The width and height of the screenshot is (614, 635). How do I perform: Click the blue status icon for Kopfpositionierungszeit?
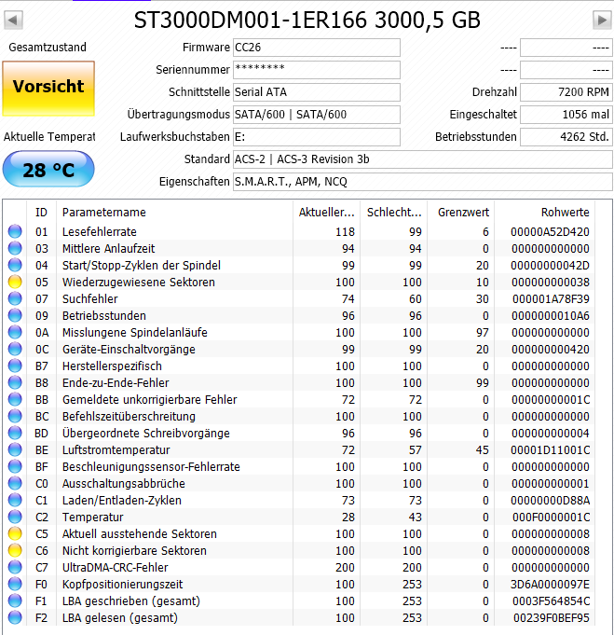[x=15, y=584]
